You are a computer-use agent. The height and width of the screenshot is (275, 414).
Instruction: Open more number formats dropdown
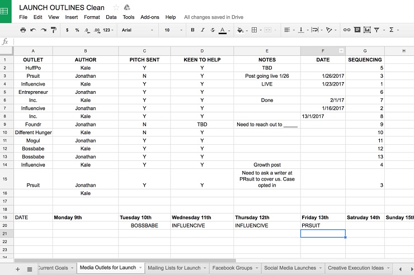point(108,30)
